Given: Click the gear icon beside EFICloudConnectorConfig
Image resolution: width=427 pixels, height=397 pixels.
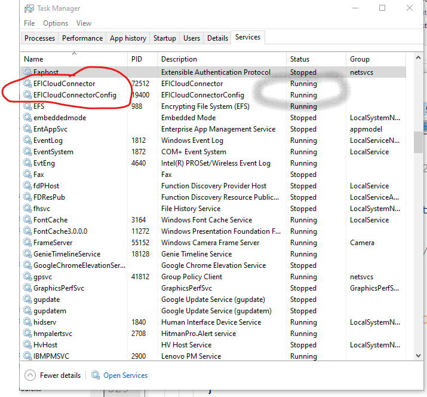Looking at the screenshot, I should tap(27, 94).
